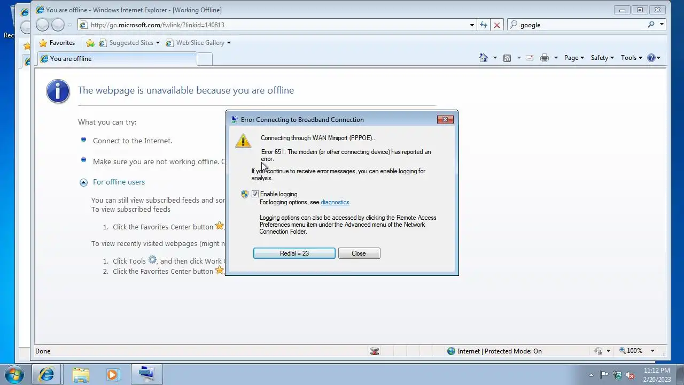Open the privacy icon dropdown in status bar
The image size is (684, 385).
(x=609, y=351)
